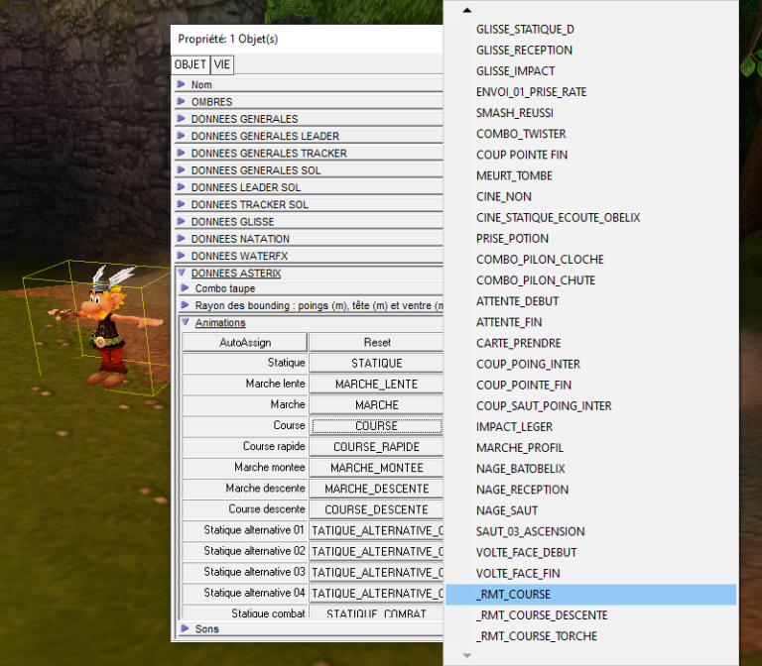Pick the COUP POINTE FIN entry with spaces

click(591, 155)
